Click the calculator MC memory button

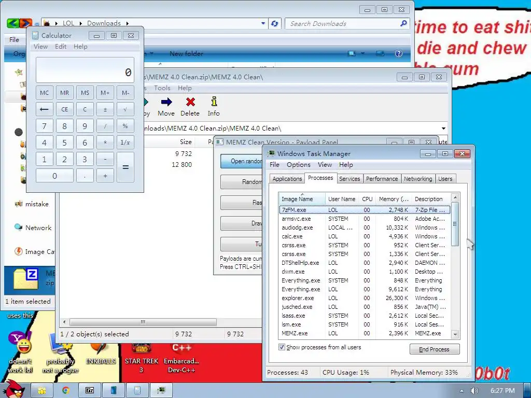(45, 93)
